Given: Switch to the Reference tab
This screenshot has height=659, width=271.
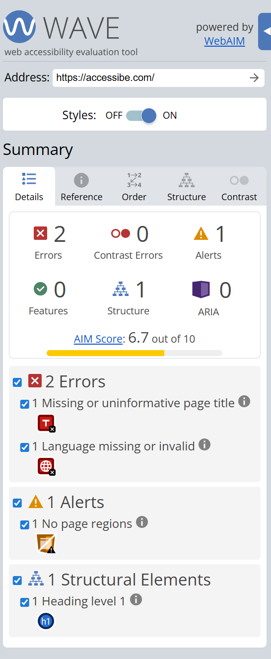Looking at the screenshot, I should tap(81, 187).
